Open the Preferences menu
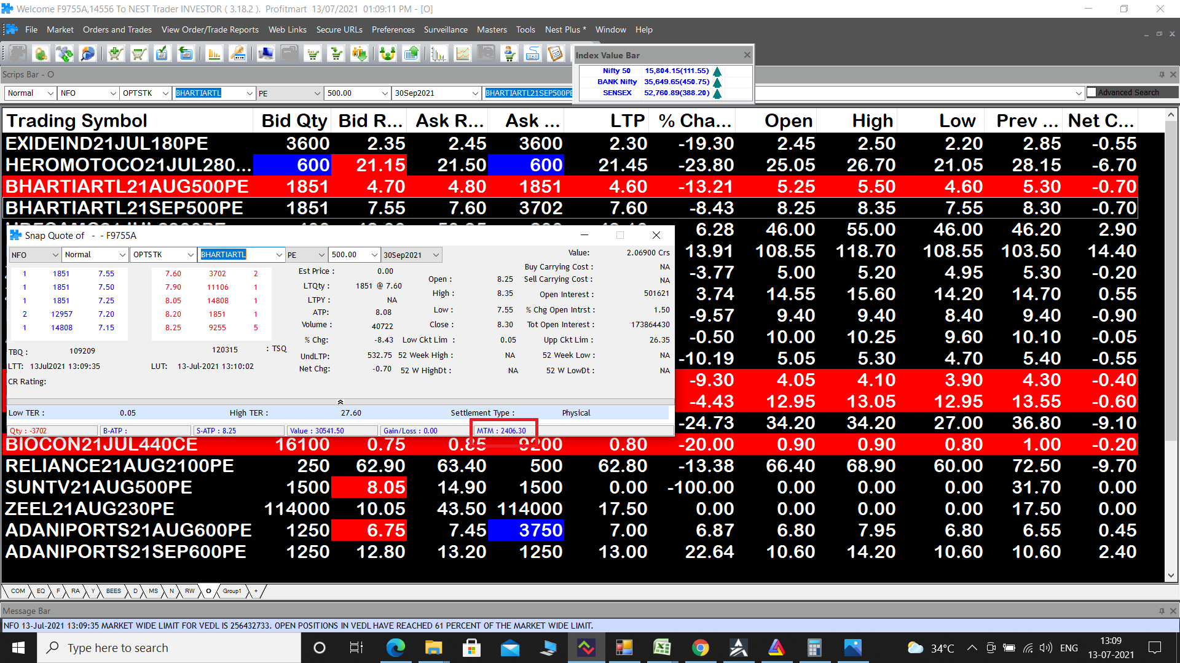The height and width of the screenshot is (663, 1180). tap(393, 29)
